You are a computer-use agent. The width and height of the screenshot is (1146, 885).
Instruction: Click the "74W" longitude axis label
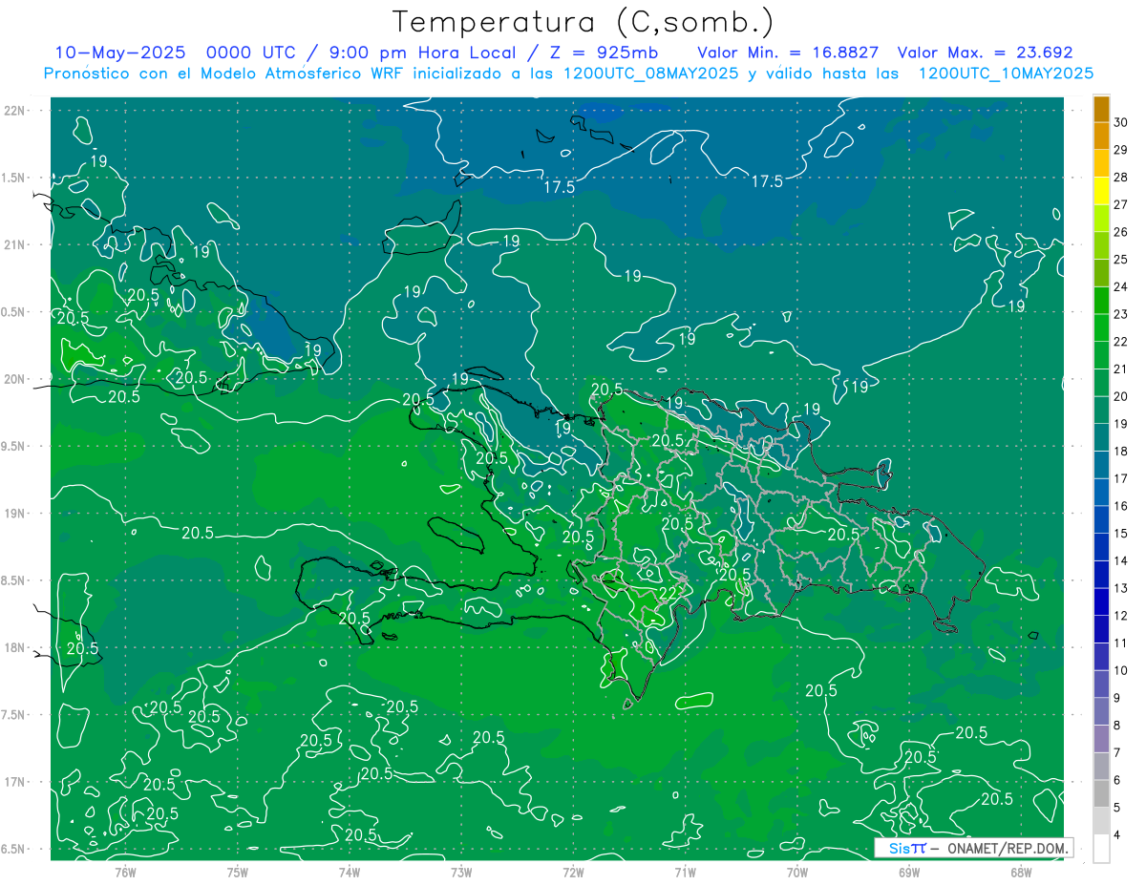click(x=350, y=872)
